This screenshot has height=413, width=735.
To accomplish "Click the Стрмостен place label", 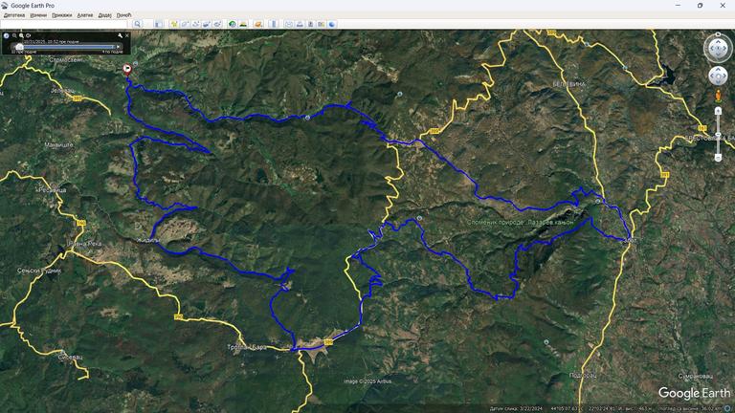I will (x=66, y=60).
